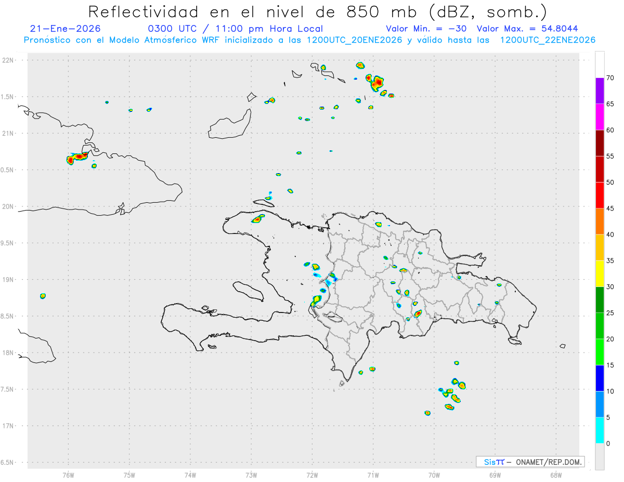Select the light blue 5–10 dBZ band

(x=600, y=405)
